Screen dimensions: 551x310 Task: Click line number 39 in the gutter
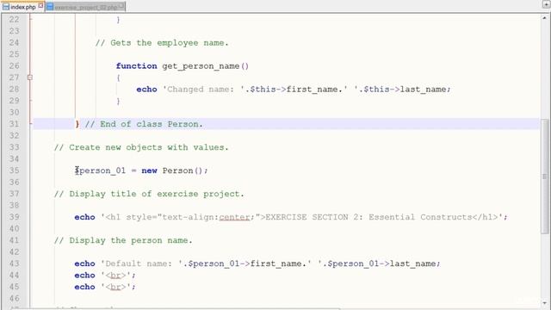[14, 217]
